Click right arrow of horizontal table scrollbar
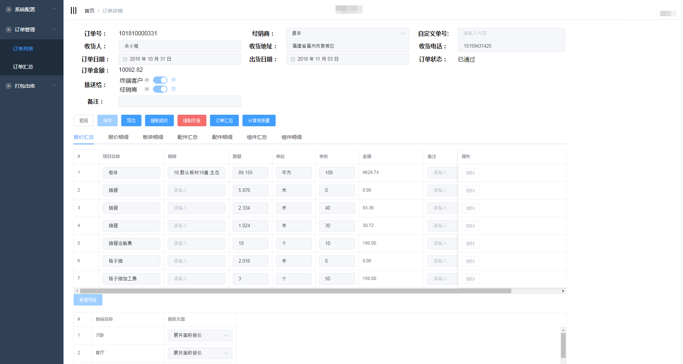 (x=563, y=291)
